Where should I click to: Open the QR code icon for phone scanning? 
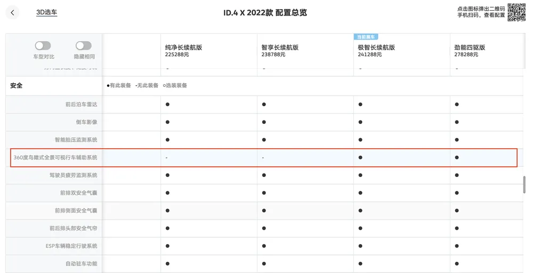[x=516, y=12]
